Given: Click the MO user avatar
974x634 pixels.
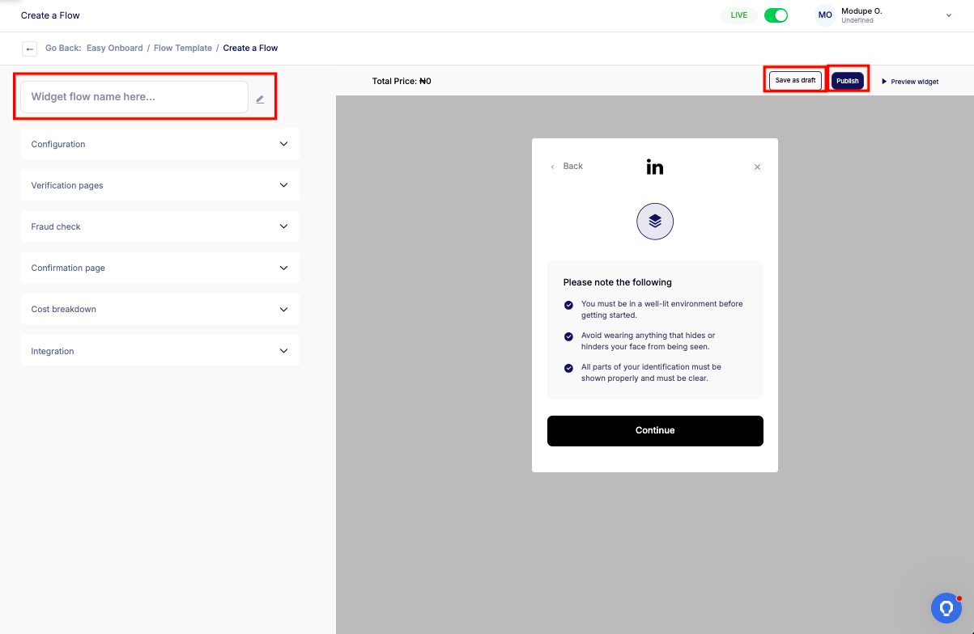Looking at the screenshot, I should [825, 15].
